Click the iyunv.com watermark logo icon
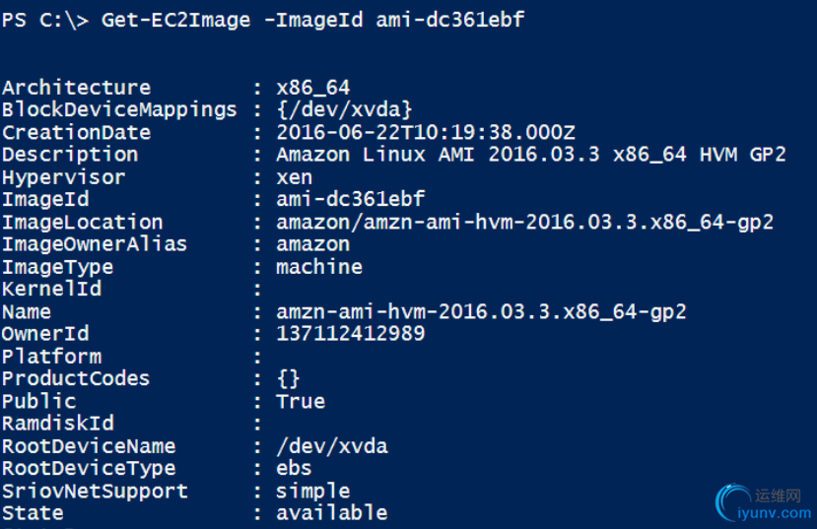 click(x=732, y=502)
